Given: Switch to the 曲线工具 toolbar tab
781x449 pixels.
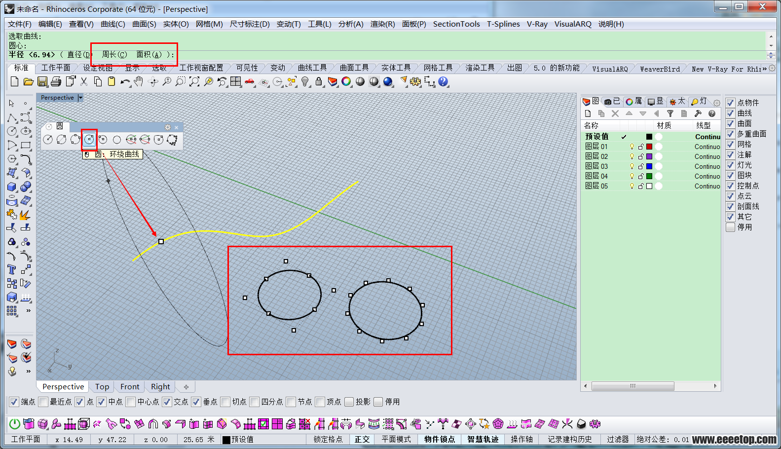Looking at the screenshot, I should [x=312, y=68].
